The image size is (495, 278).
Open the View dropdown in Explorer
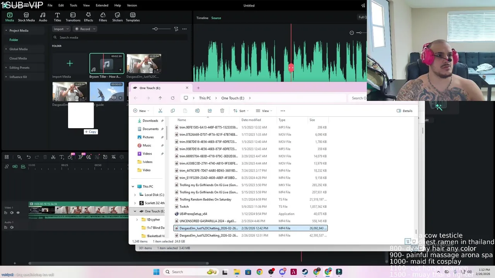coord(264,111)
